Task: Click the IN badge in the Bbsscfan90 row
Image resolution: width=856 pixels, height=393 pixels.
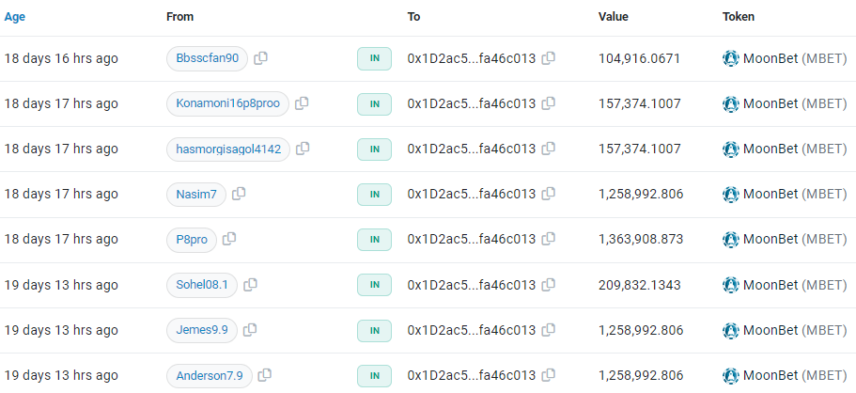Action: click(x=375, y=58)
